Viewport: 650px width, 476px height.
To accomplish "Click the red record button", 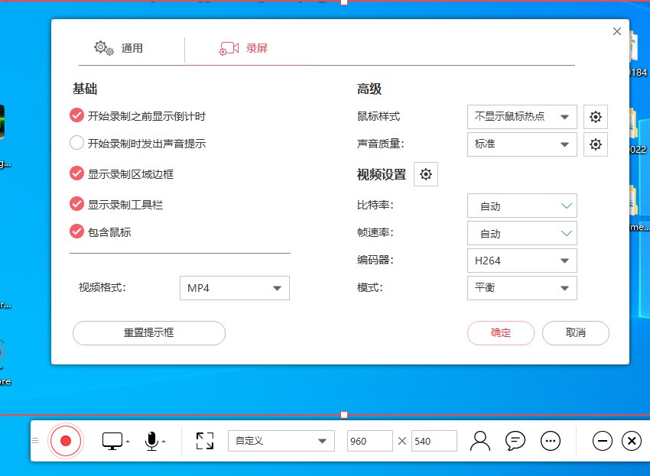I will [x=66, y=441].
